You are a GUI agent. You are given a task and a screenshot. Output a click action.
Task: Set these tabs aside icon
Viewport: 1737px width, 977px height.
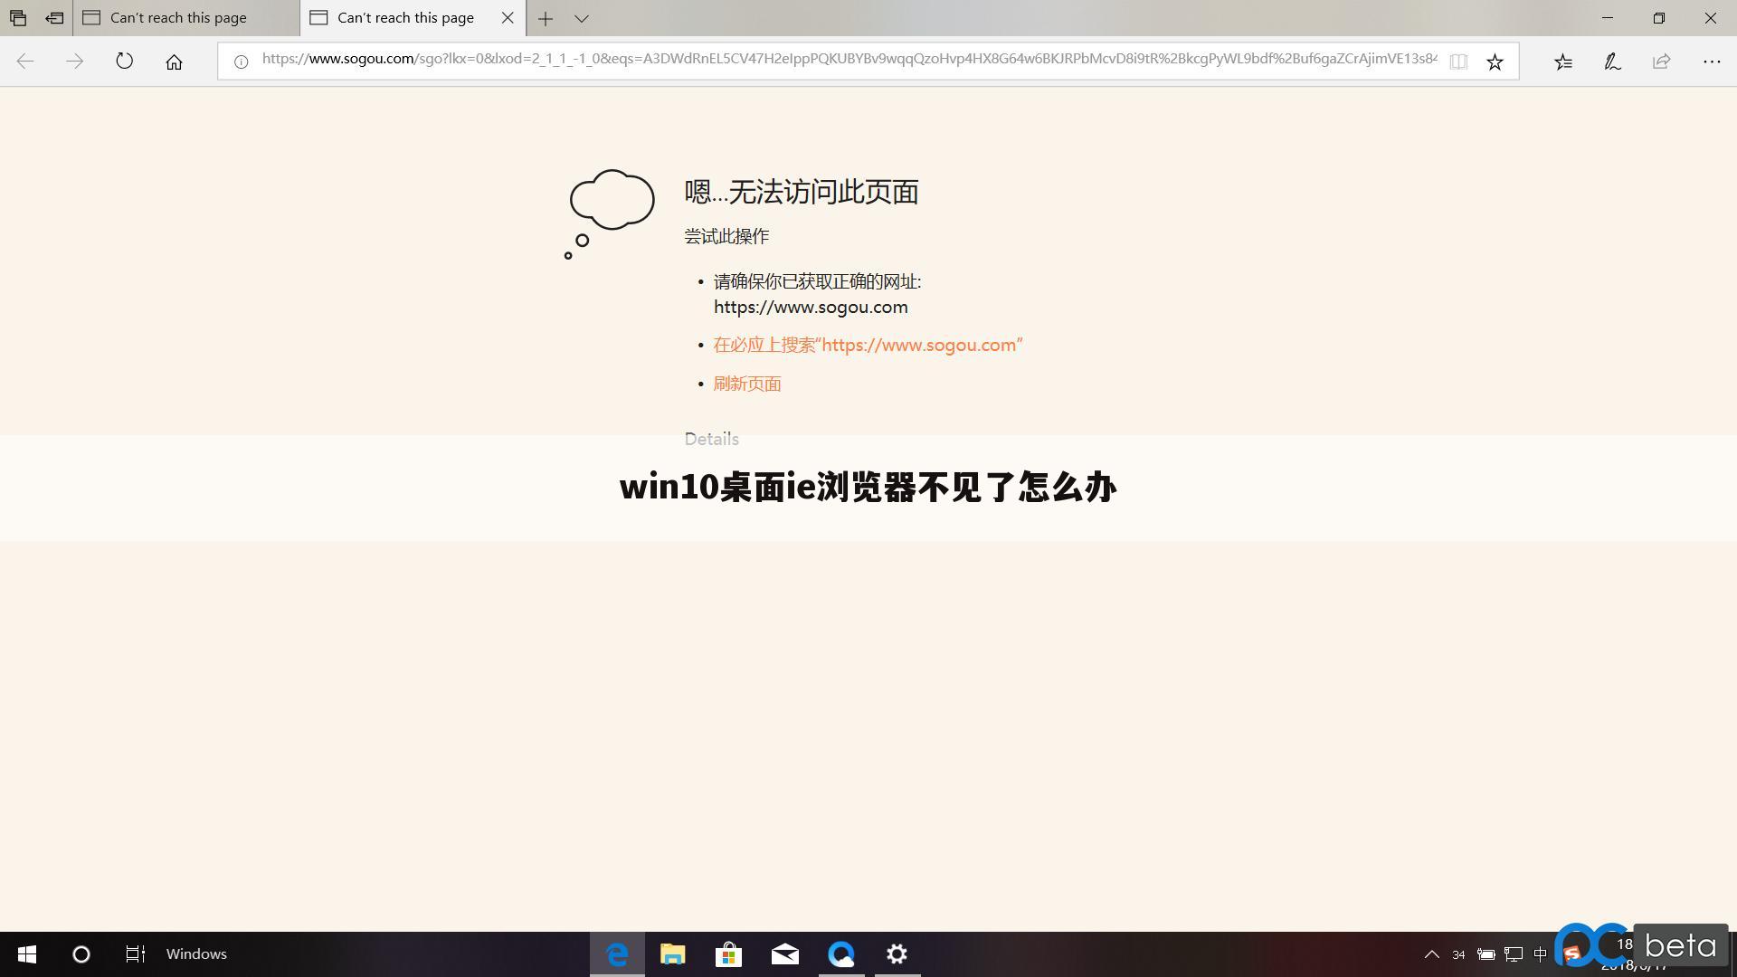pyautogui.click(x=54, y=18)
